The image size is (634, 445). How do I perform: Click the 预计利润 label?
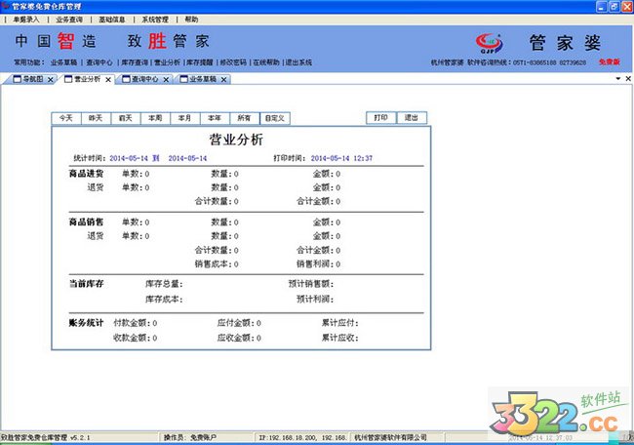coord(315,300)
